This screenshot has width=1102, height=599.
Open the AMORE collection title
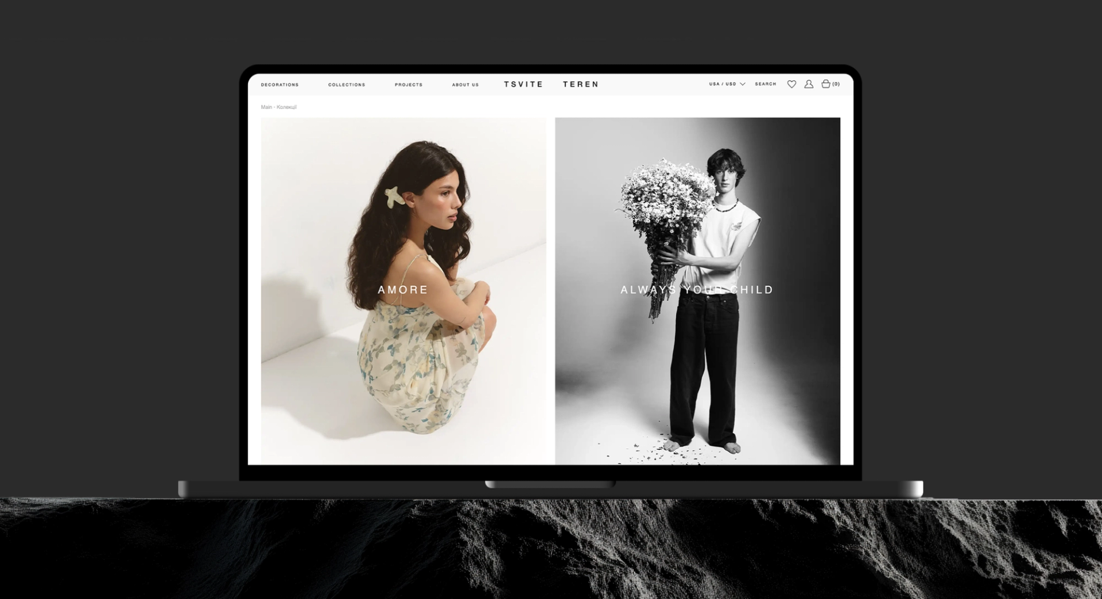(403, 290)
